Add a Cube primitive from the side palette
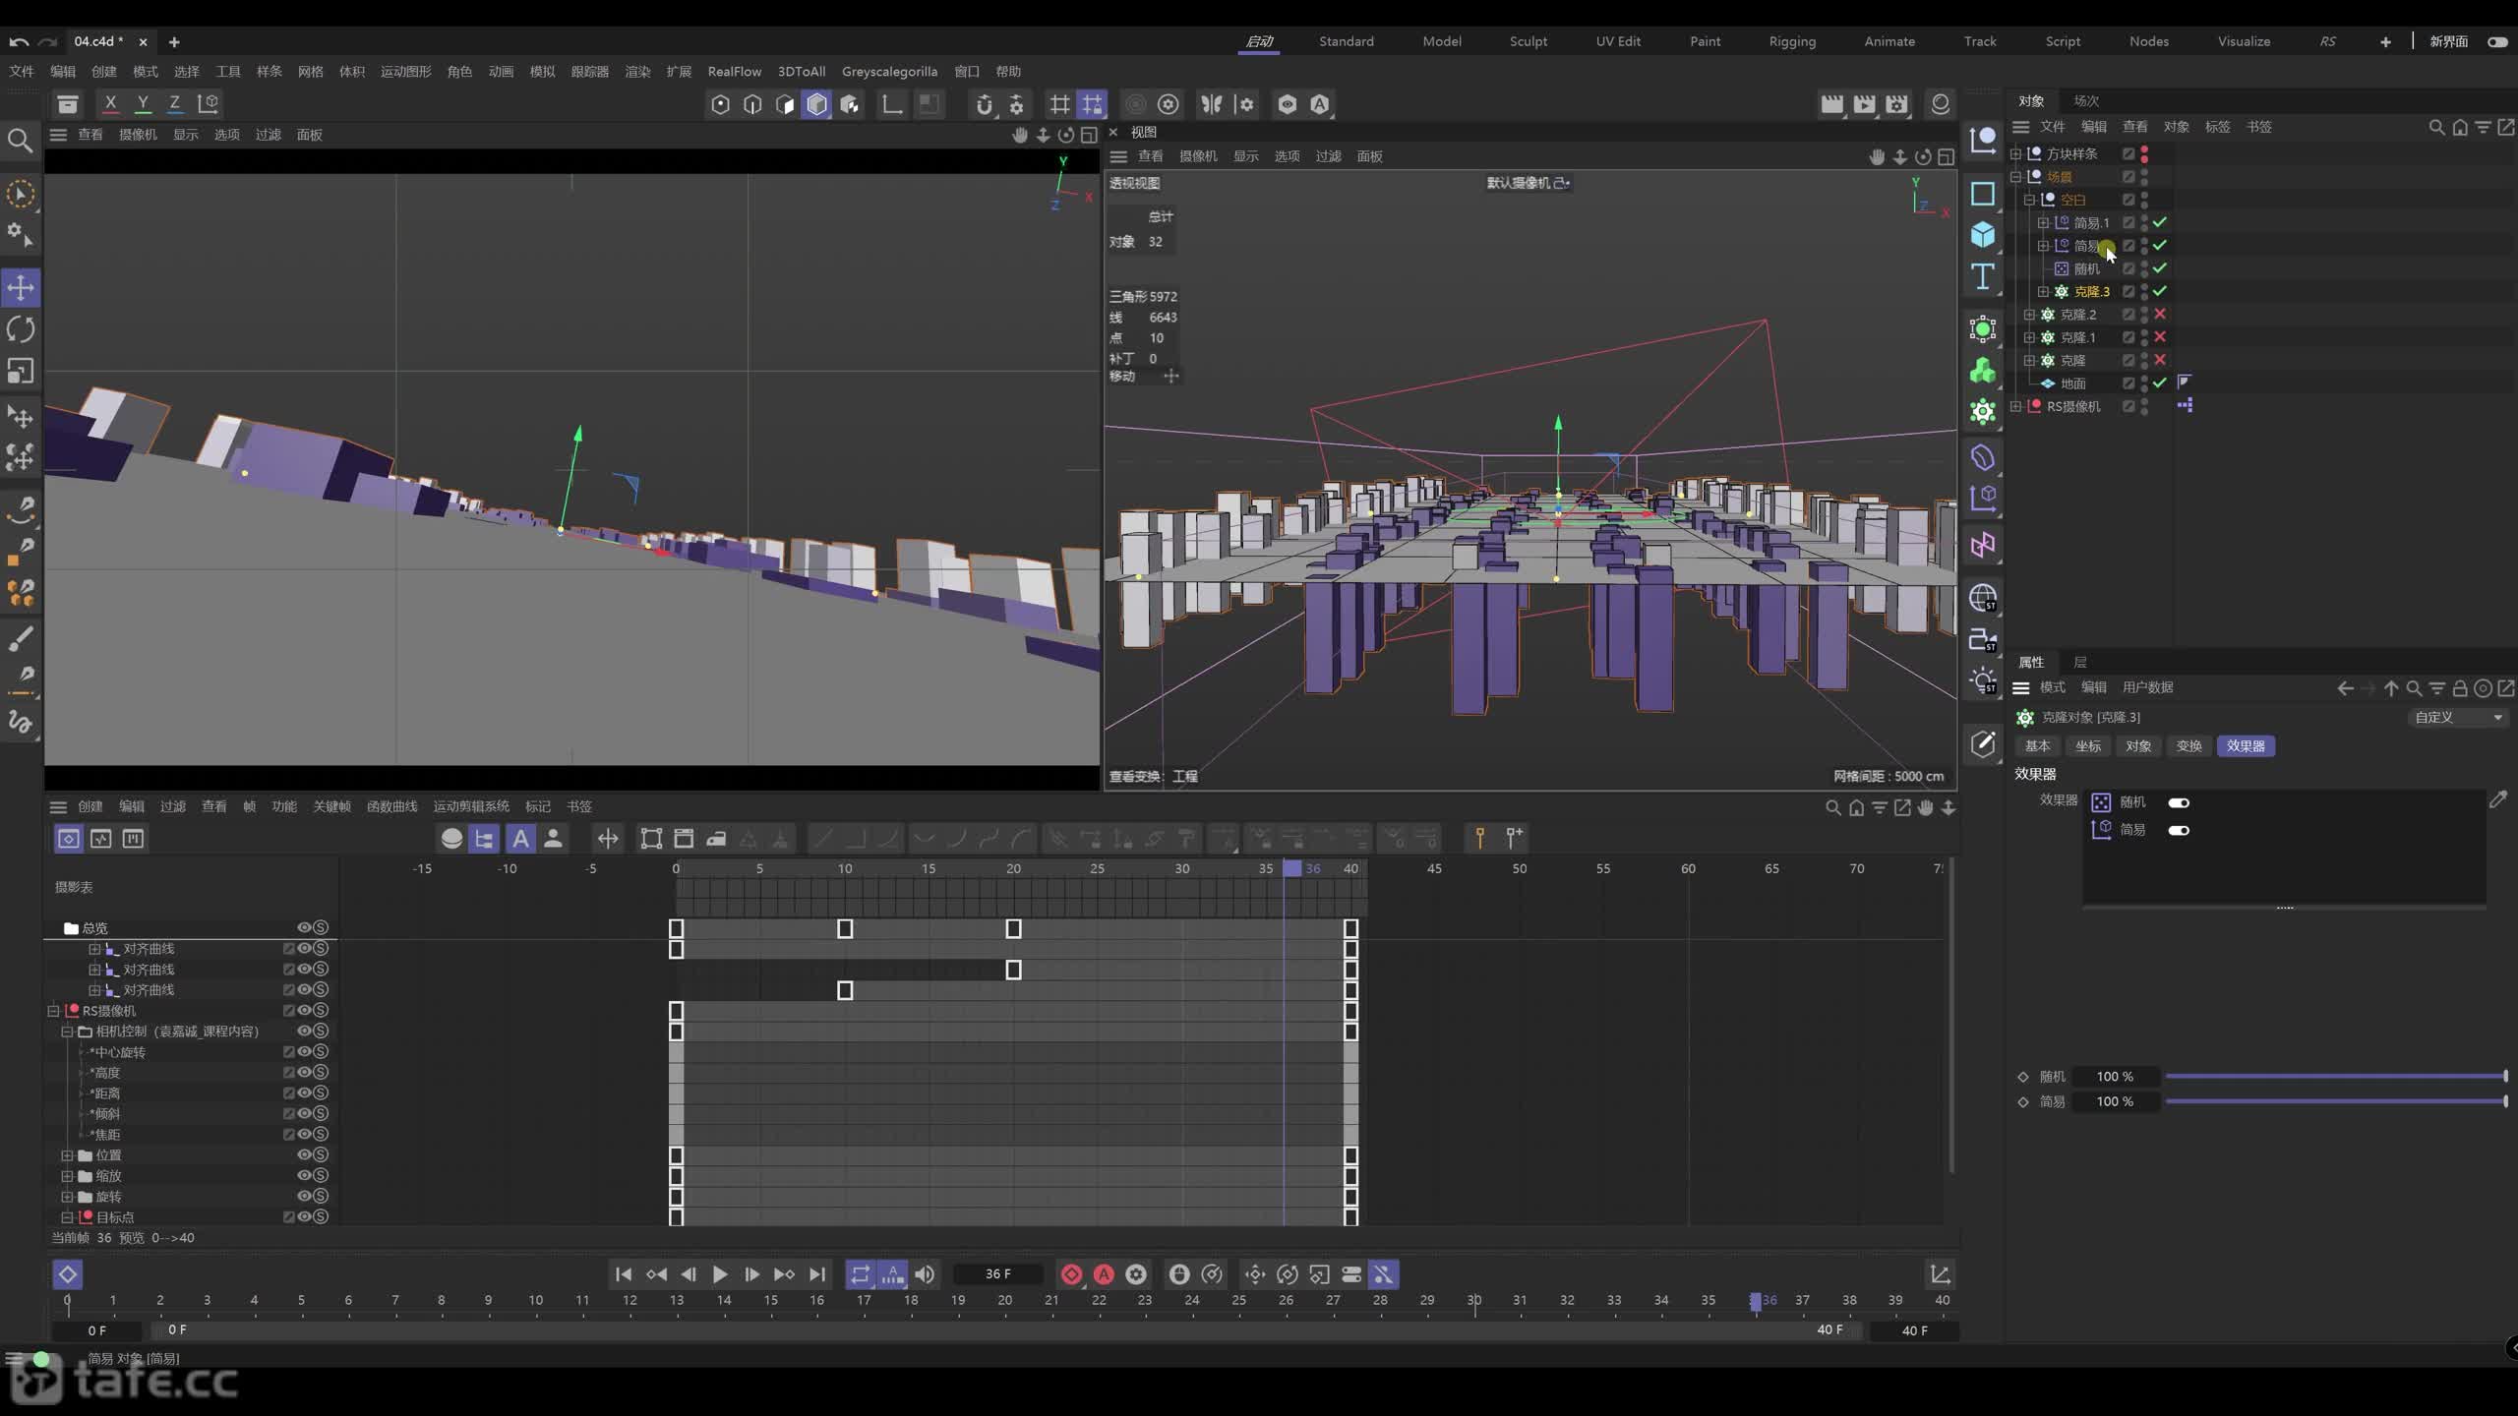Image resolution: width=2518 pixels, height=1416 pixels. (x=1982, y=234)
